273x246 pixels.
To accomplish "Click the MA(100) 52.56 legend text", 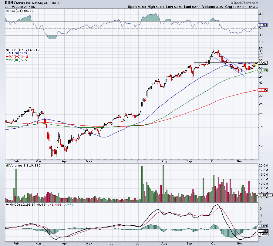I will tap(19, 60).
